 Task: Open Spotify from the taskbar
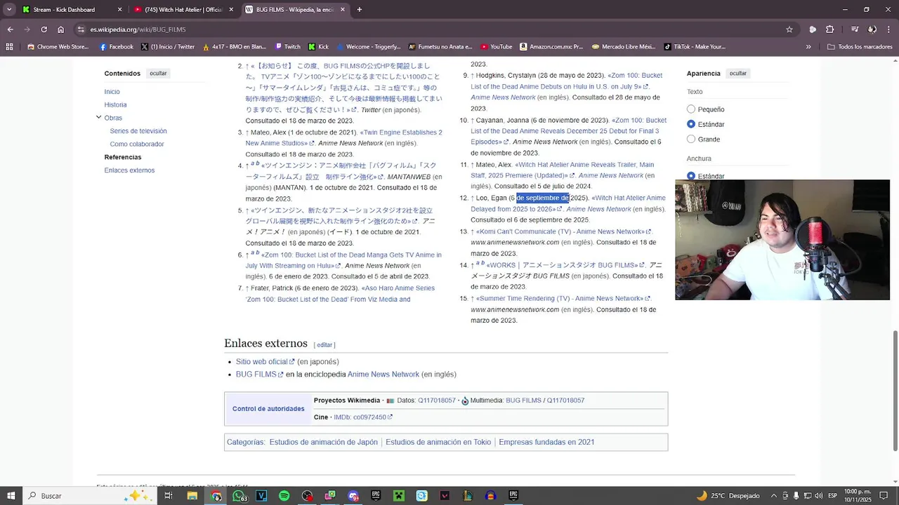284,496
